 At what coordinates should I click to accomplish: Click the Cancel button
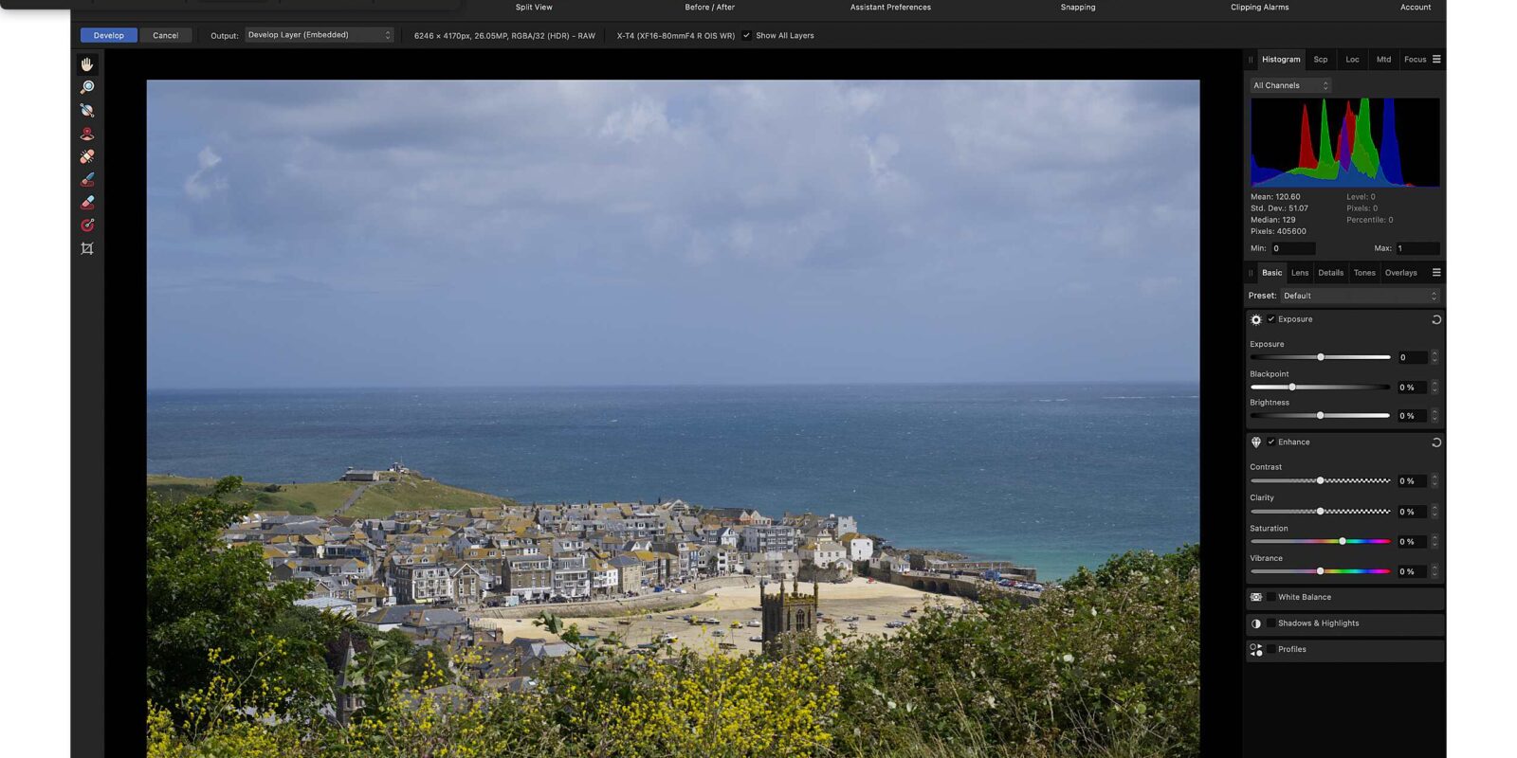(166, 36)
